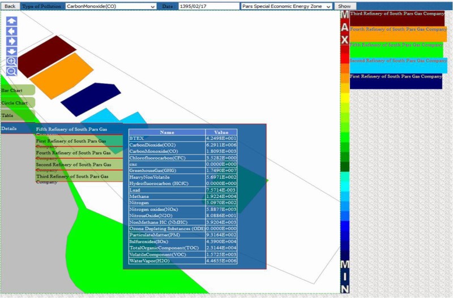Click Chlorofluorocarbon(CFC) row name
The width and height of the screenshot is (453, 298).
click(x=157, y=158)
